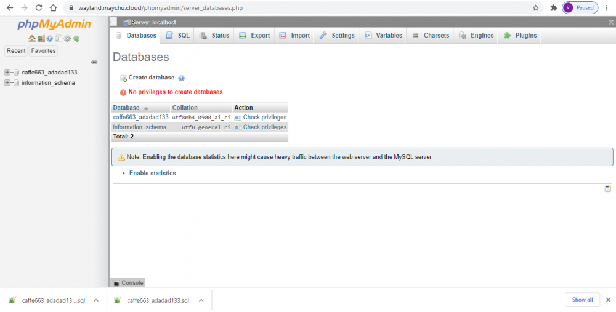Image resolution: width=616 pixels, height=312 pixels.
Task: Open the Databases tab
Action: click(136, 35)
